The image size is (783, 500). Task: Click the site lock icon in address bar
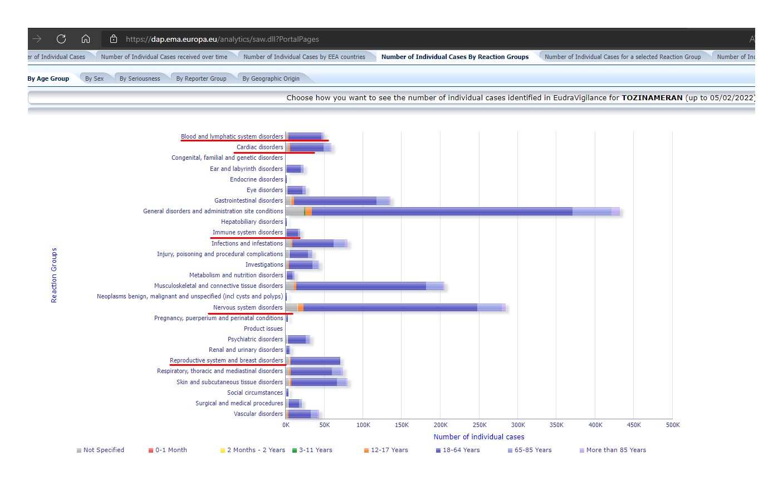pyautogui.click(x=114, y=39)
